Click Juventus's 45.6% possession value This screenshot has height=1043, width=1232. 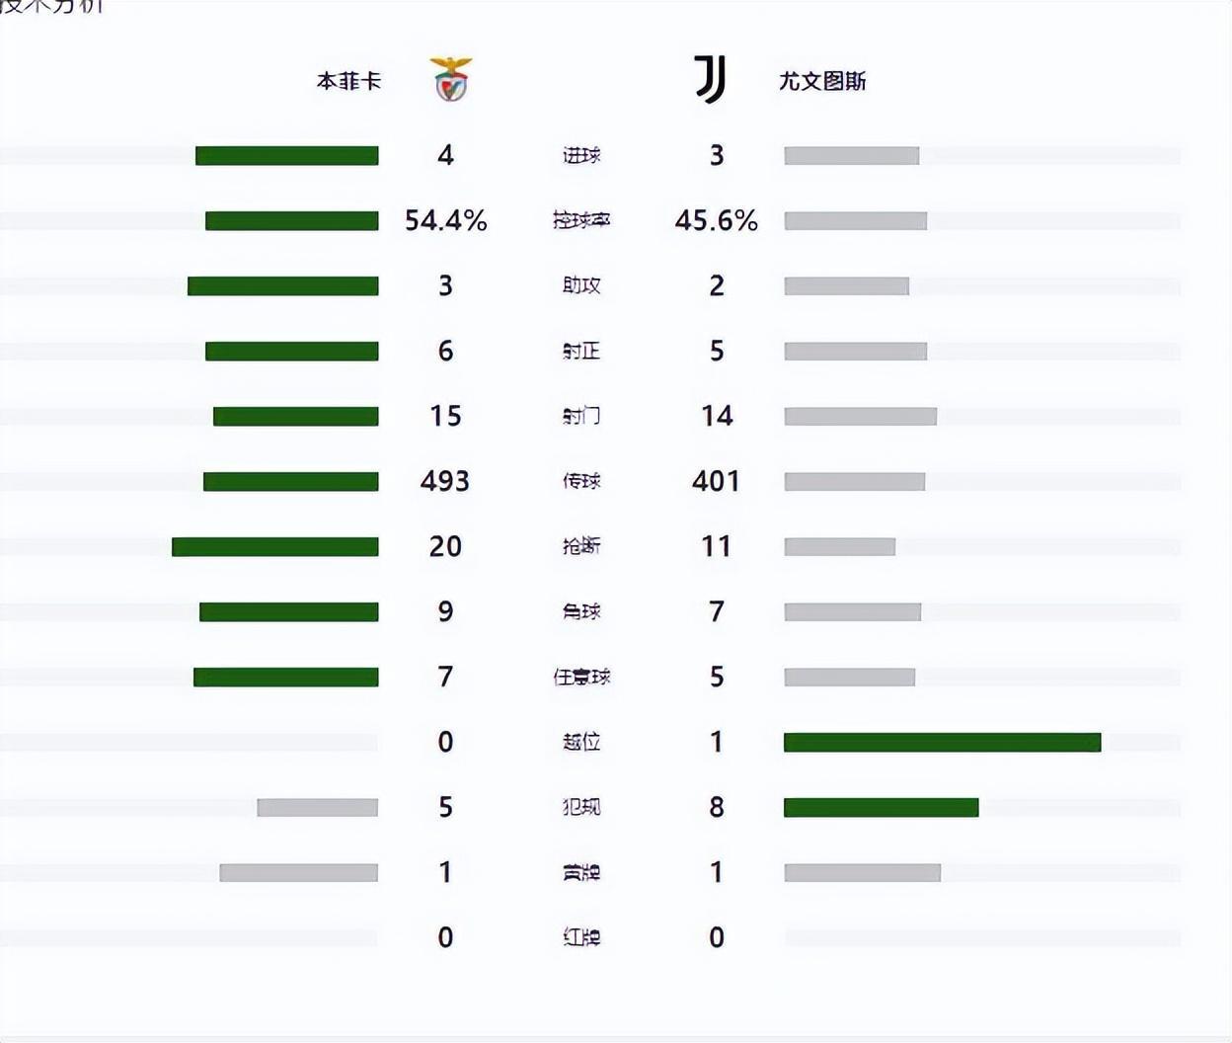[716, 220]
